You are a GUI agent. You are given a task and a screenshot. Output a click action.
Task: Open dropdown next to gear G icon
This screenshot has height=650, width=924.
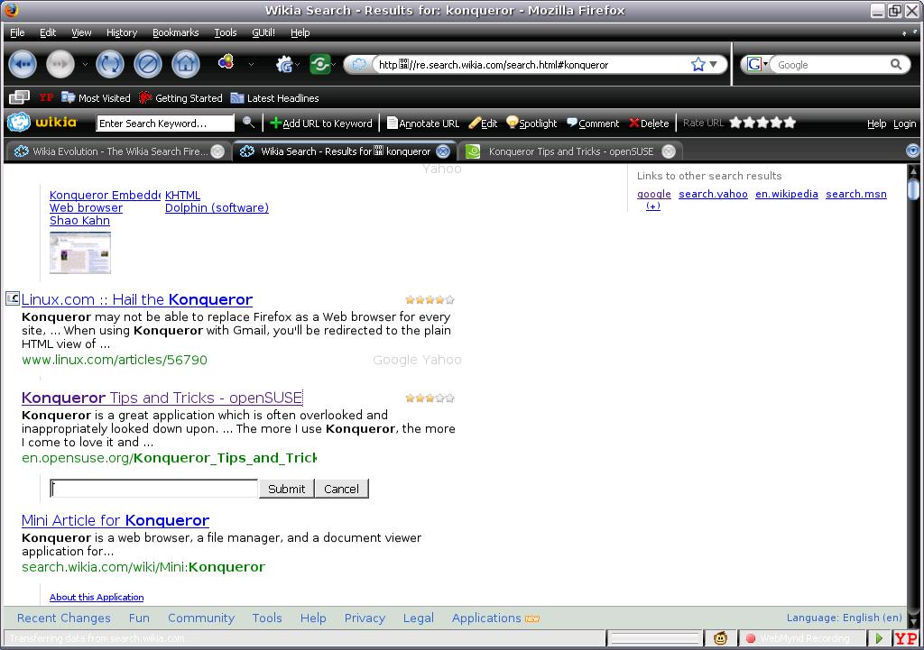[298, 65]
